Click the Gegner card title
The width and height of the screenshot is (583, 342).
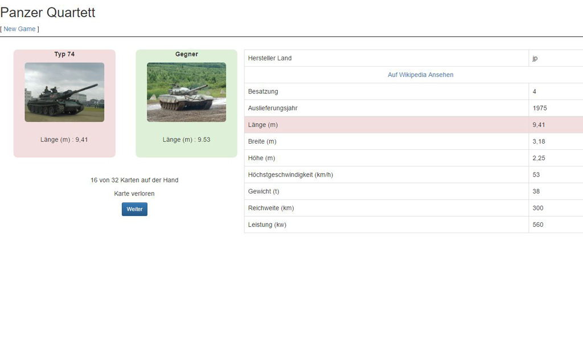point(187,54)
